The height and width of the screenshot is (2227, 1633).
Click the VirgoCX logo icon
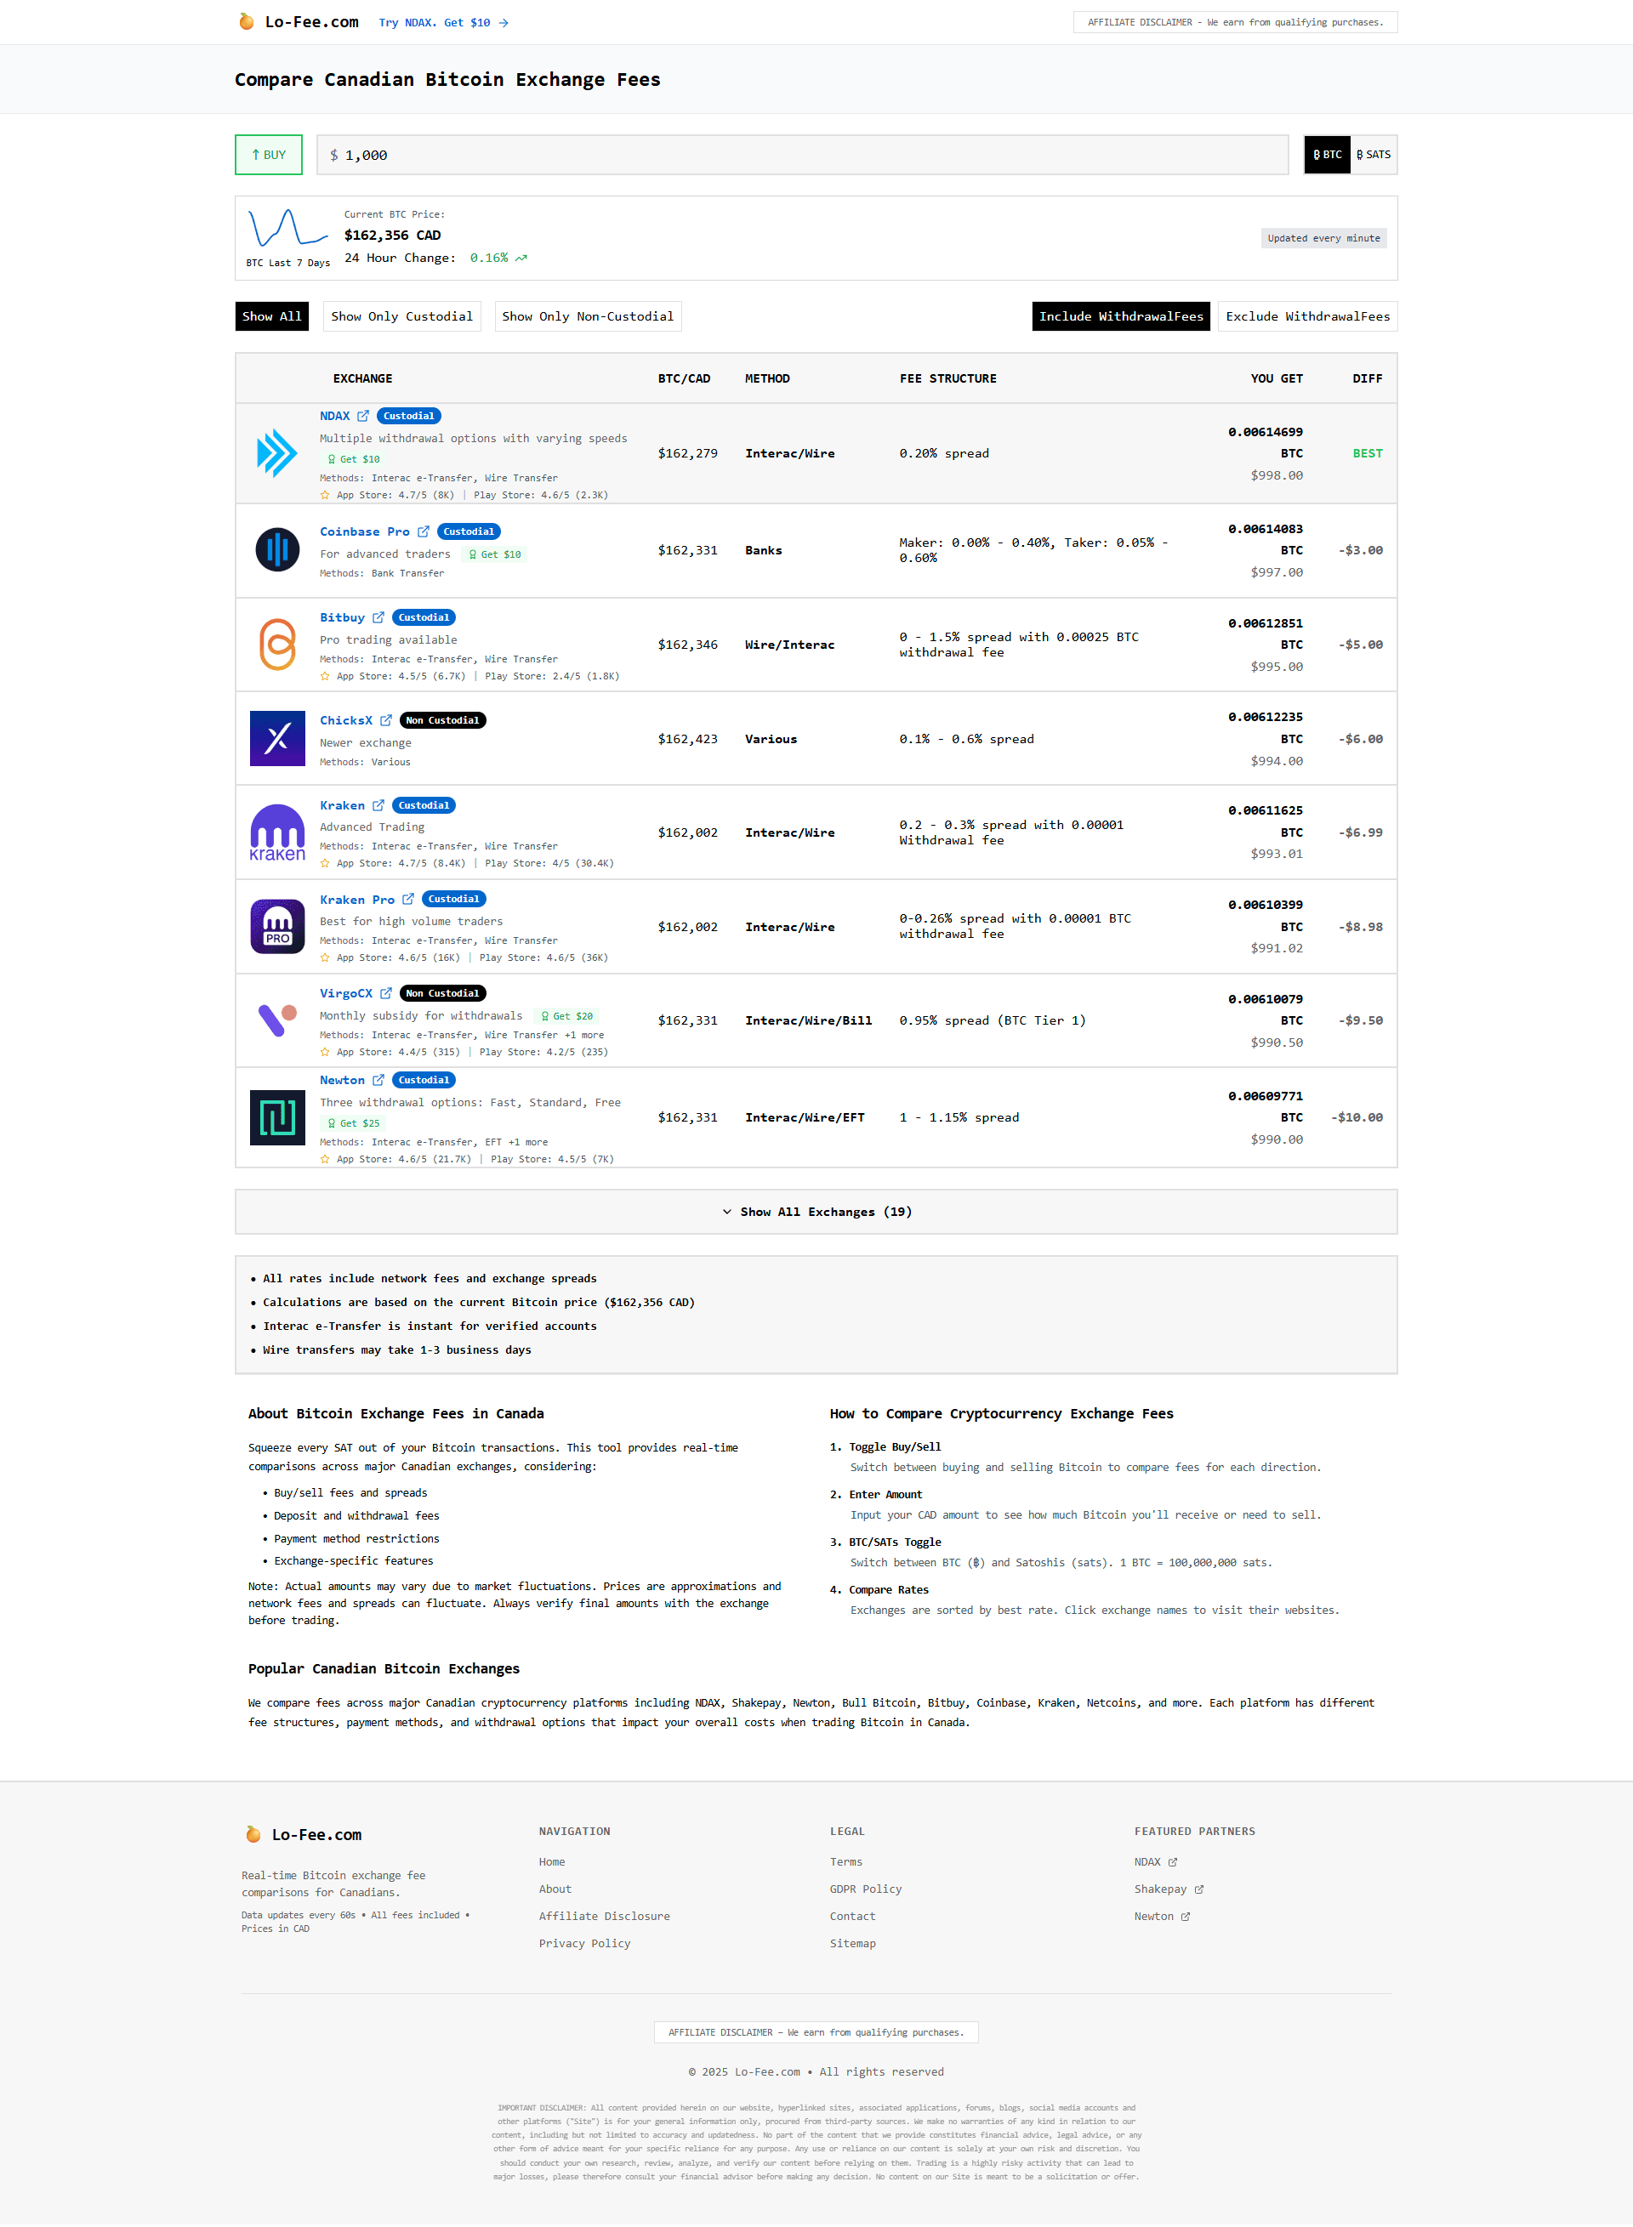278,1020
